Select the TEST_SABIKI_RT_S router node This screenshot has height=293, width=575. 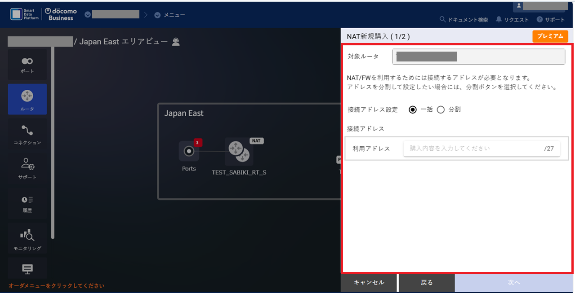[239, 152]
